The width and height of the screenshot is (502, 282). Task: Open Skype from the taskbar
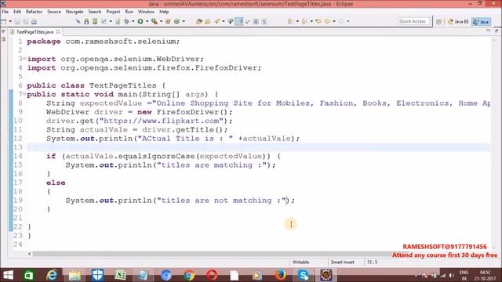303,275
